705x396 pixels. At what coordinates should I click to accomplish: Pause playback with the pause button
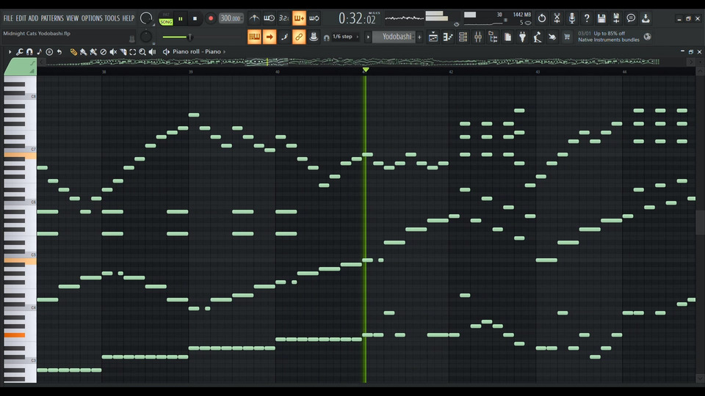tap(181, 19)
